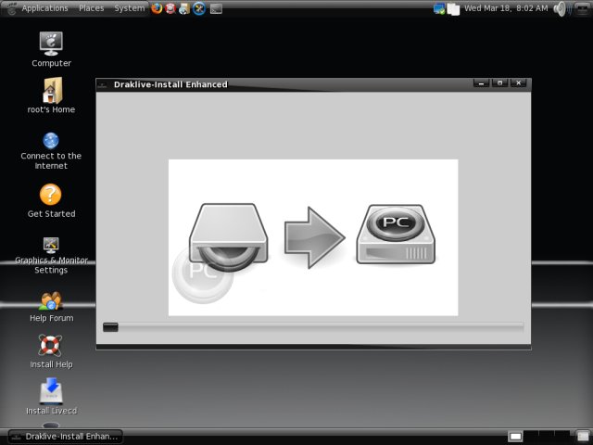Click the bottom panel trash icon

point(583,437)
